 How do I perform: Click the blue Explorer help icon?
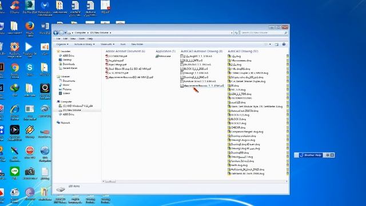pos(284,44)
